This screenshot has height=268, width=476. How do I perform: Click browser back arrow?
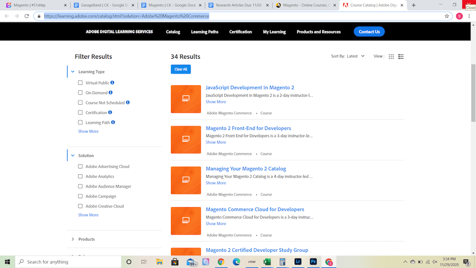click(7, 16)
